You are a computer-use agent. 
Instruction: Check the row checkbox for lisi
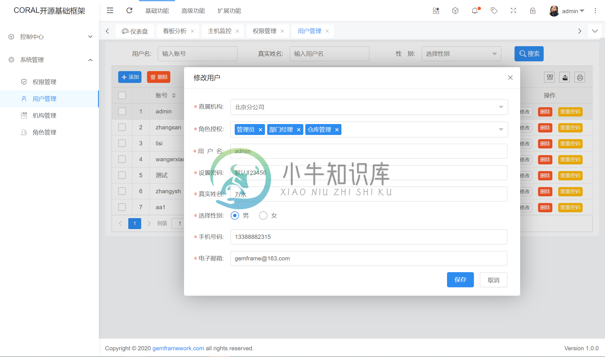pyautogui.click(x=122, y=143)
